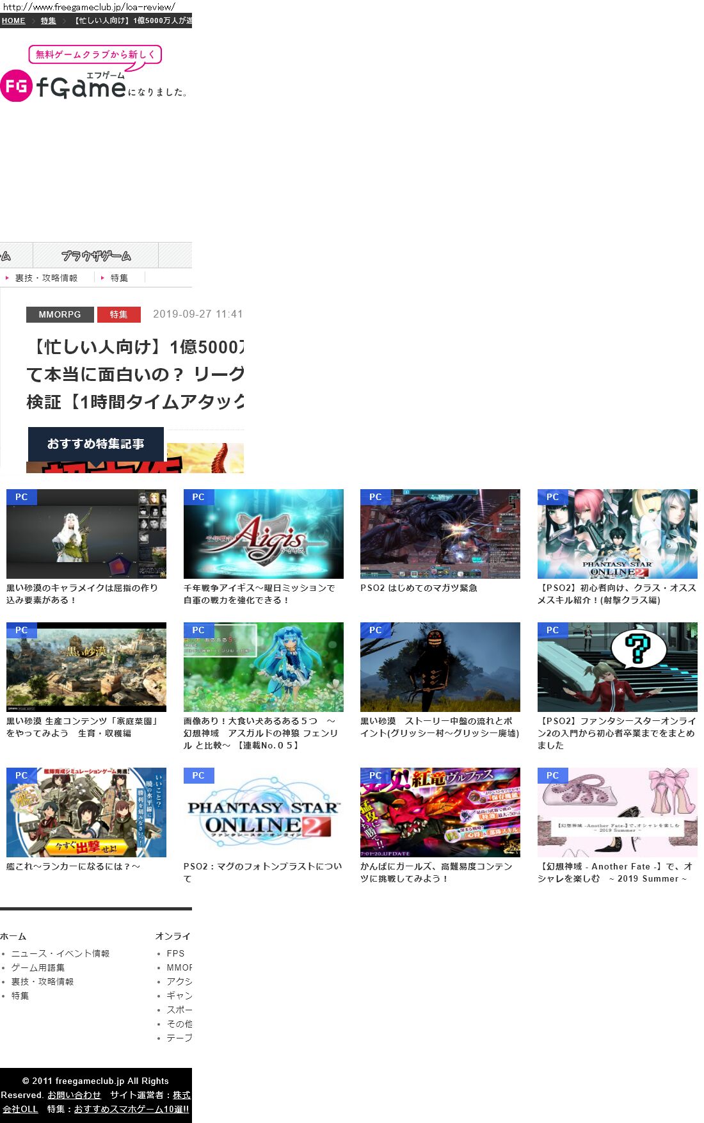704x1123 pixels.
Task: Open the 紅竜ヴルファス red dragon thumbnail
Action: (x=440, y=812)
